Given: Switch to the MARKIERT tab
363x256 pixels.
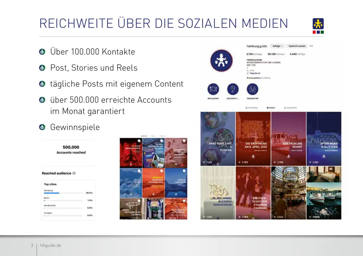Looking at the screenshot, I should point(291,108).
